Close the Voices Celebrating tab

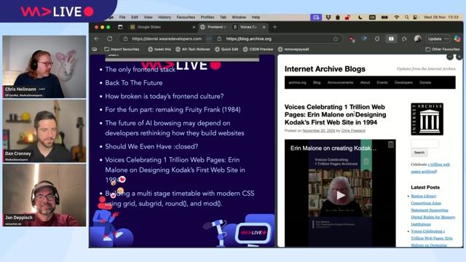264,27
